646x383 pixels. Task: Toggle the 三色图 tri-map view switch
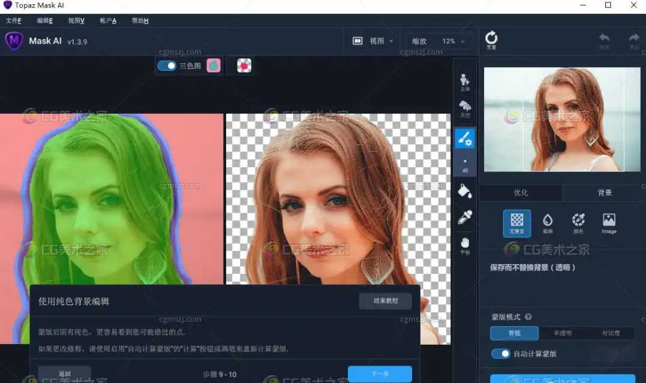[x=167, y=65]
